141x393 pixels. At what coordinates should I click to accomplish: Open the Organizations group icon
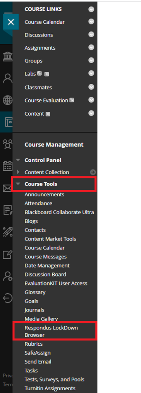pos(7,144)
